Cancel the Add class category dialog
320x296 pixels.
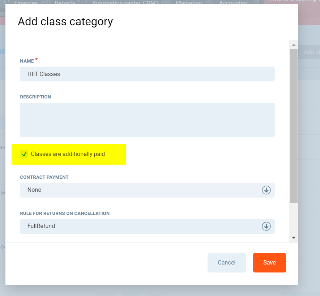point(226,263)
